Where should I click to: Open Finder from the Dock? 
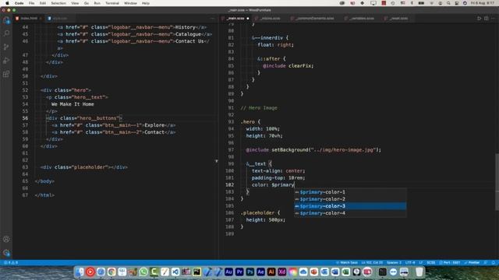(80, 271)
